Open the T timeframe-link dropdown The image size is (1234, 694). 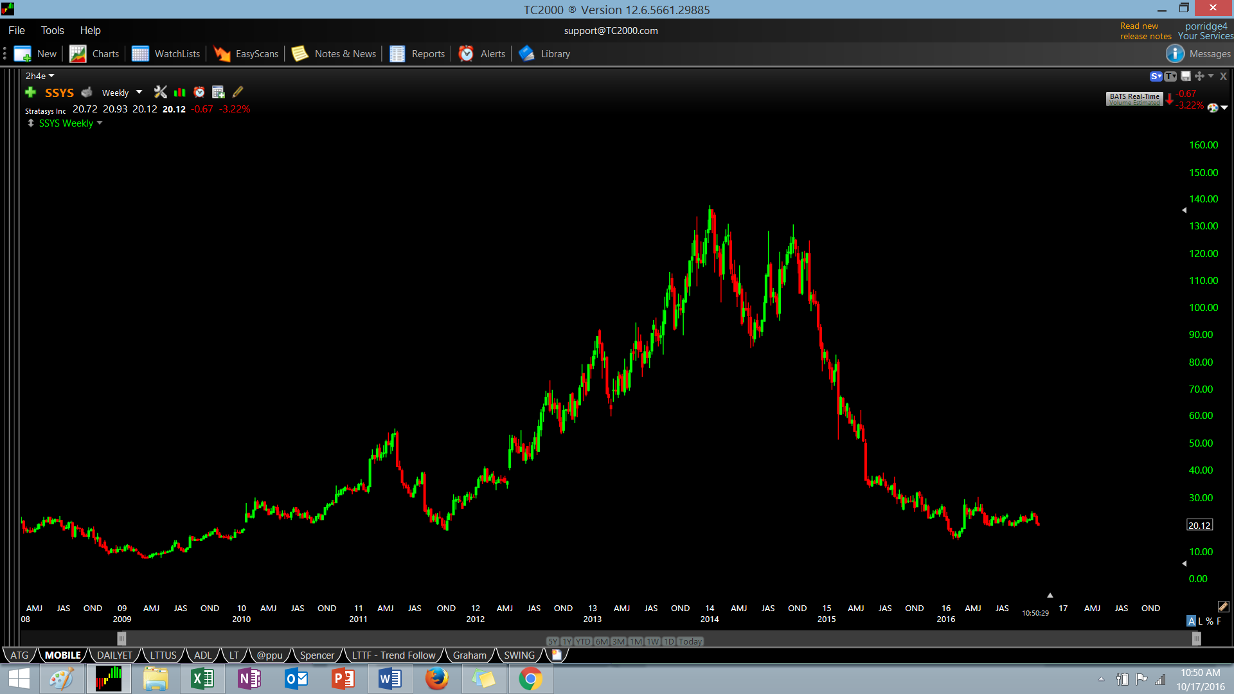[x=1170, y=76]
